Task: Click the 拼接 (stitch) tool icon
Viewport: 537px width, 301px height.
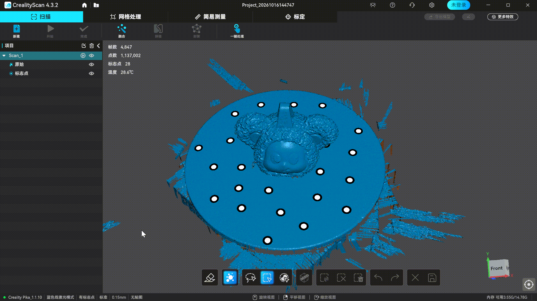Action: tap(158, 29)
